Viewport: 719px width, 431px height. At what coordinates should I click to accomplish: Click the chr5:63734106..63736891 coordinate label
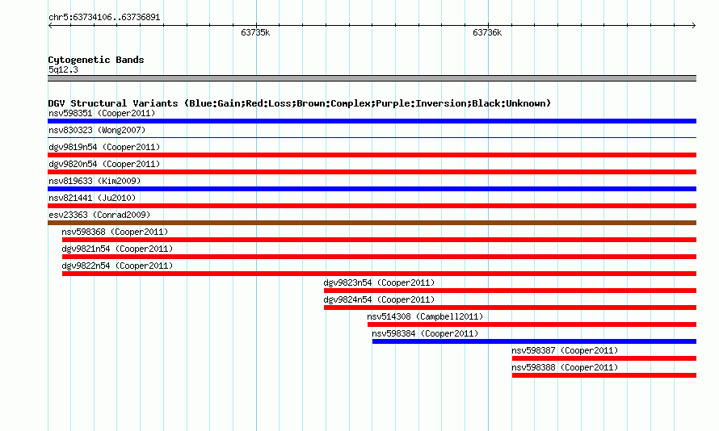coord(104,18)
